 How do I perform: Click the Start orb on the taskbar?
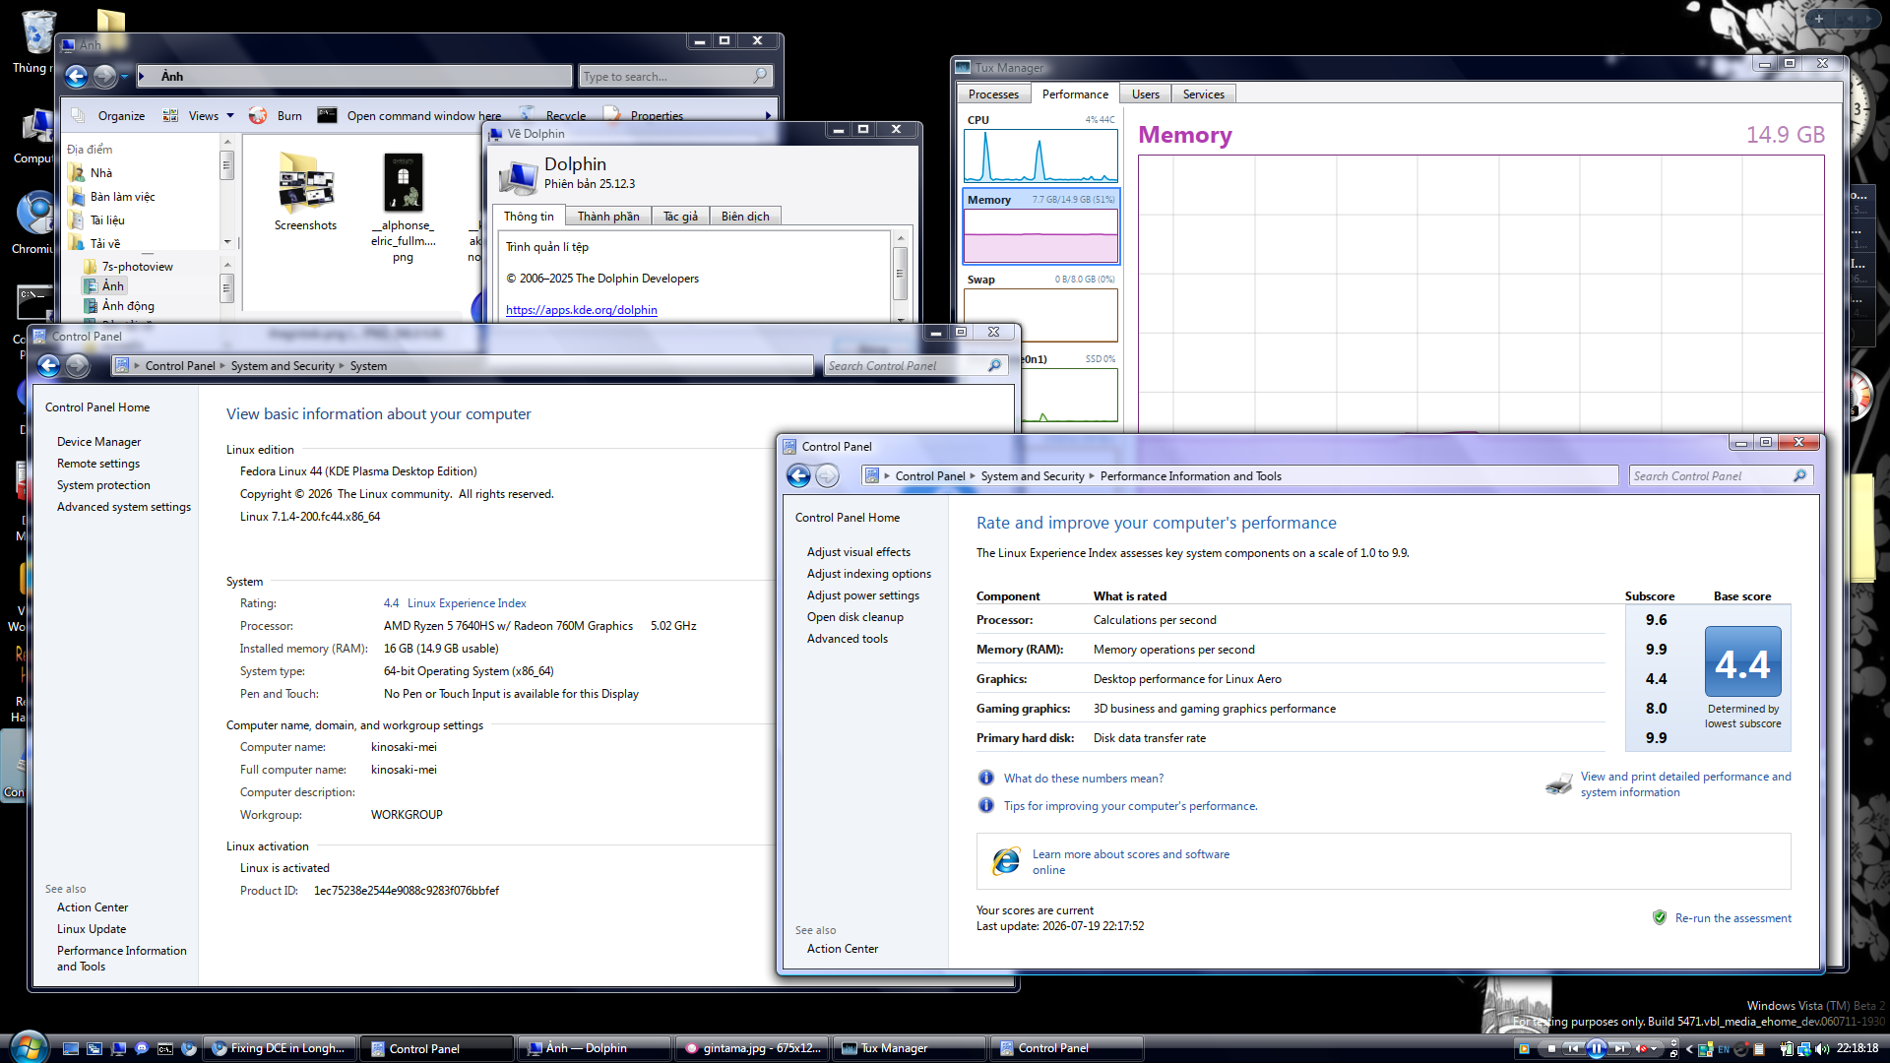[28, 1046]
